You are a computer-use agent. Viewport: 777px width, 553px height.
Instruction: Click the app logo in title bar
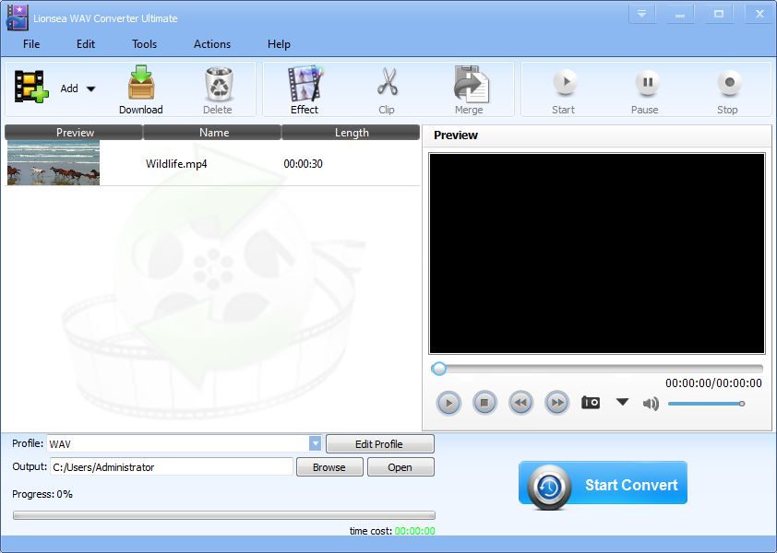tap(17, 18)
